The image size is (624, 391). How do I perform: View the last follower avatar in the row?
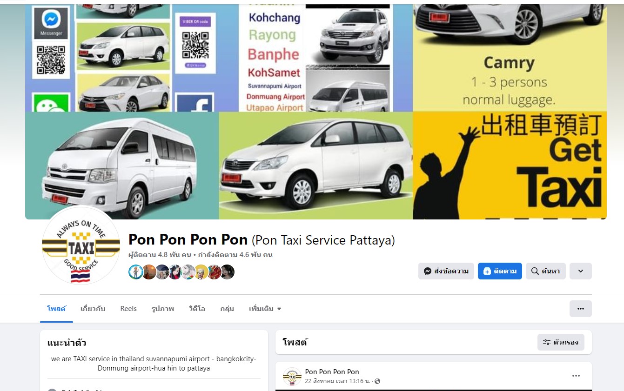pyautogui.click(x=227, y=272)
